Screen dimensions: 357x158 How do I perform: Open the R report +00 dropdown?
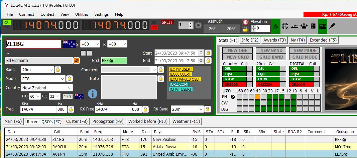(x=124, y=44)
